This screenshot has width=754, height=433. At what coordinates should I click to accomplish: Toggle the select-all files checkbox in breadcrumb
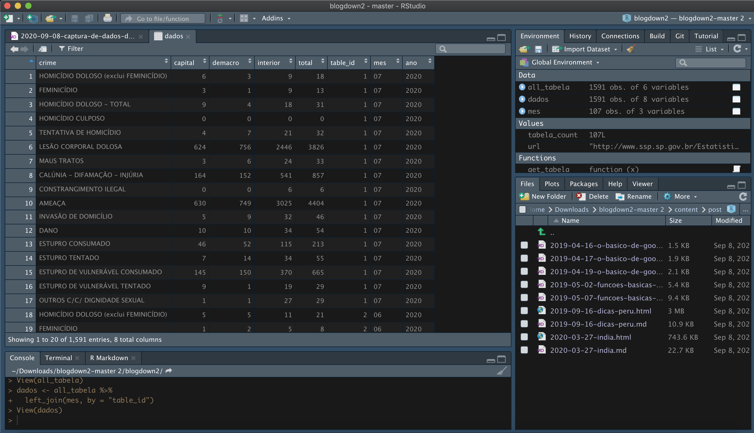tap(522, 210)
